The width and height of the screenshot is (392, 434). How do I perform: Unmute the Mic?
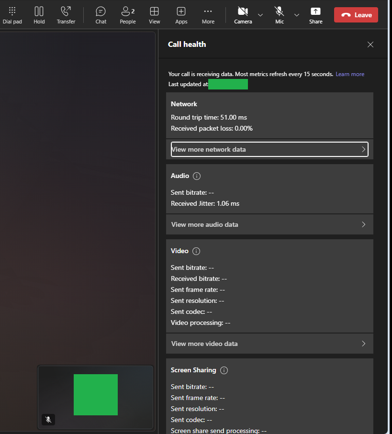(280, 15)
